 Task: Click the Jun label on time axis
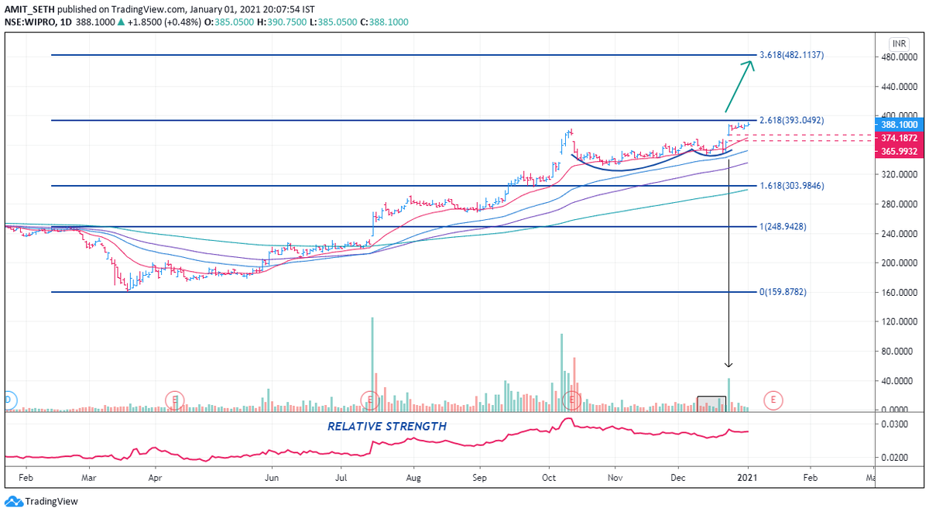(x=272, y=479)
